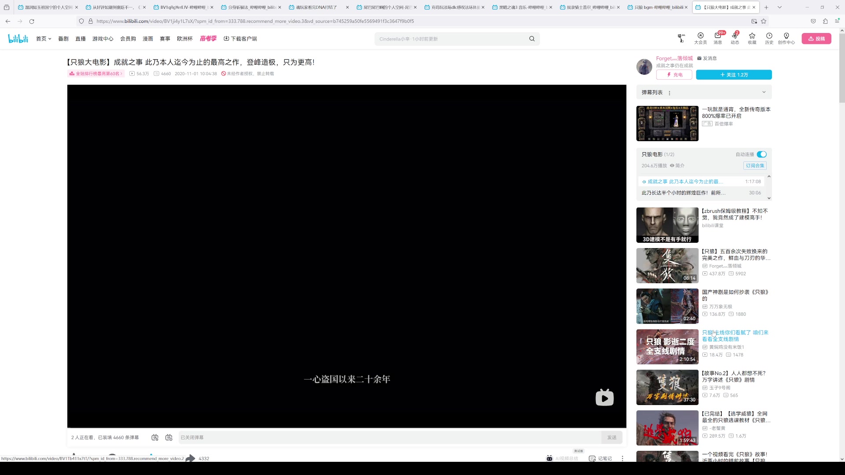Toggle danmaku display icon below video
The height and width of the screenshot is (475, 845).
point(155,437)
